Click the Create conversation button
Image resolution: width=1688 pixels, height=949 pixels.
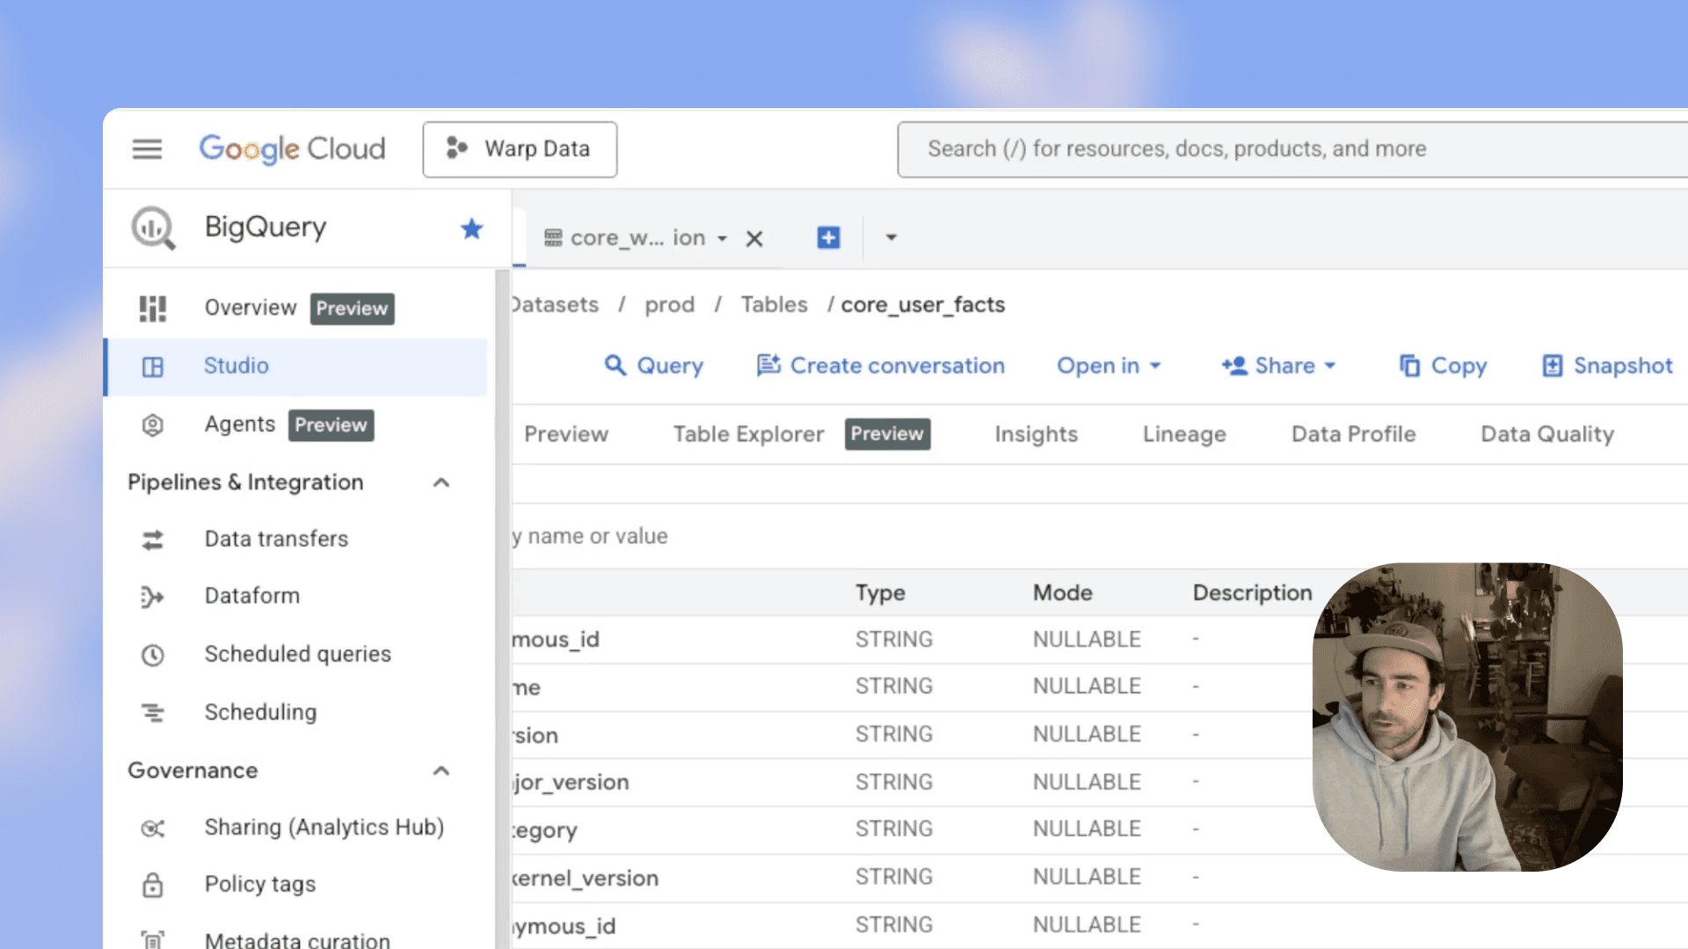tap(881, 366)
